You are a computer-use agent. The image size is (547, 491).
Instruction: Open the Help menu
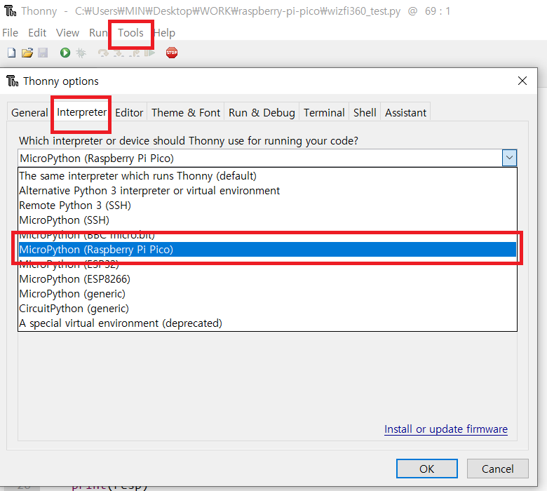point(164,33)
